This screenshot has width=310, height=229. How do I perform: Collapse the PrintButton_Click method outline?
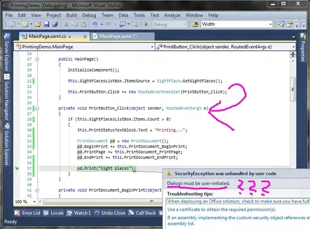[x=37, y=108]
